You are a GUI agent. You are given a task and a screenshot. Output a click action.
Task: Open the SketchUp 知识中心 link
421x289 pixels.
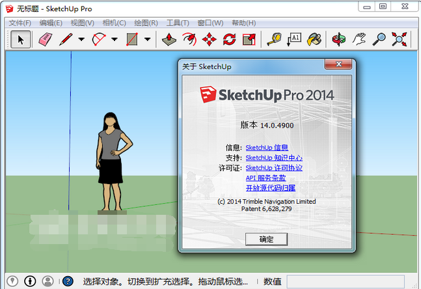tap(273, 158)
